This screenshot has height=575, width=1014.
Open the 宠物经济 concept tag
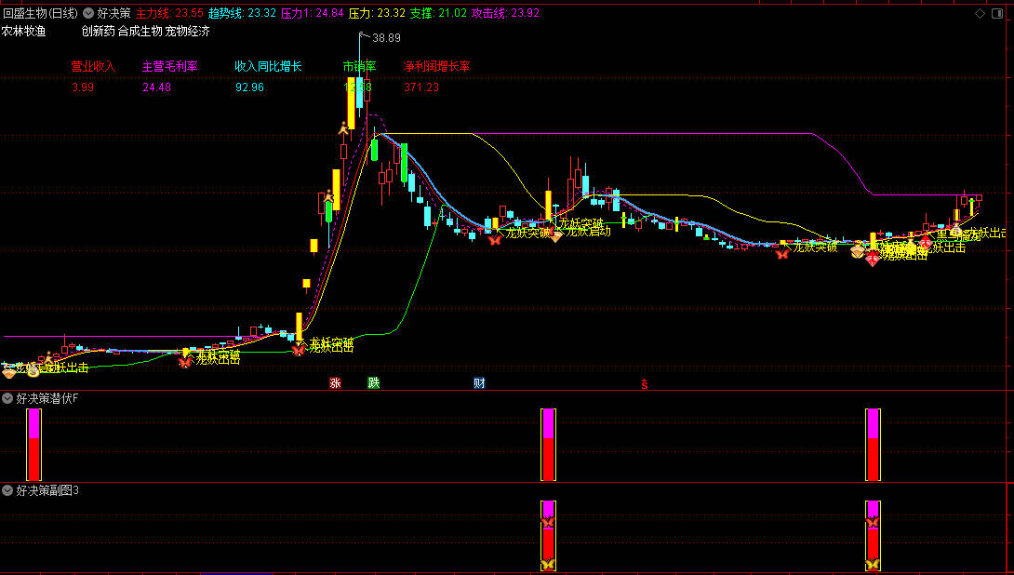188,31
